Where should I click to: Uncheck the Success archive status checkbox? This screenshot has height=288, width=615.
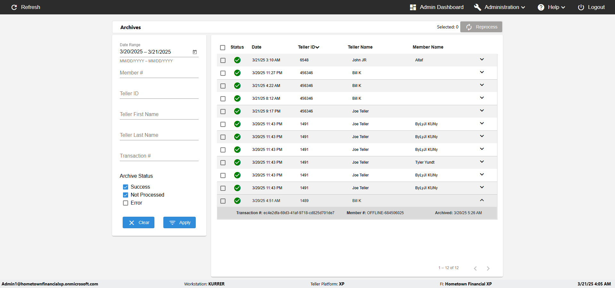(x=126, y=187)
